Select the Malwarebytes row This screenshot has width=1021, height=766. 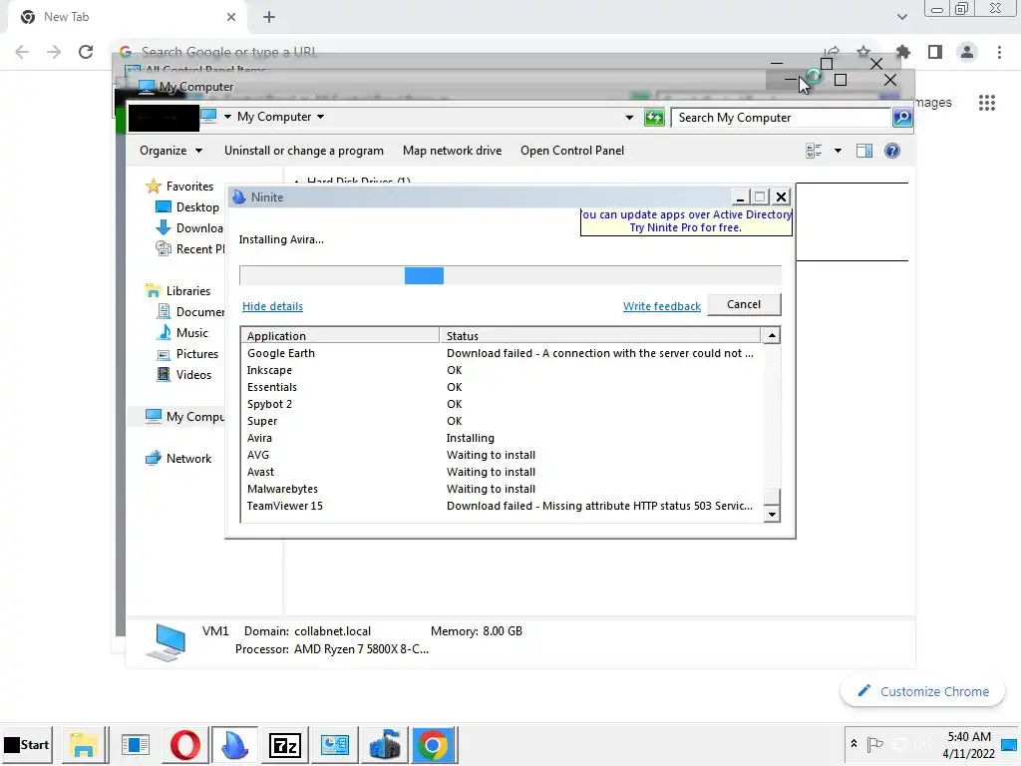[x=501, y=489]
